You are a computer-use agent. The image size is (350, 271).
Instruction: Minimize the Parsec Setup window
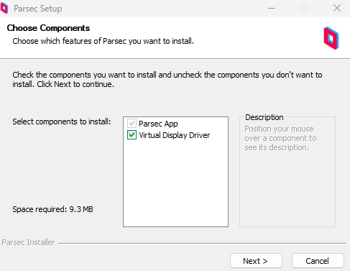coord(272,9)
